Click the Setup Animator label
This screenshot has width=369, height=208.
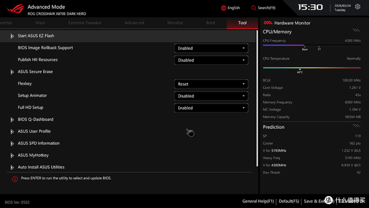32,95
